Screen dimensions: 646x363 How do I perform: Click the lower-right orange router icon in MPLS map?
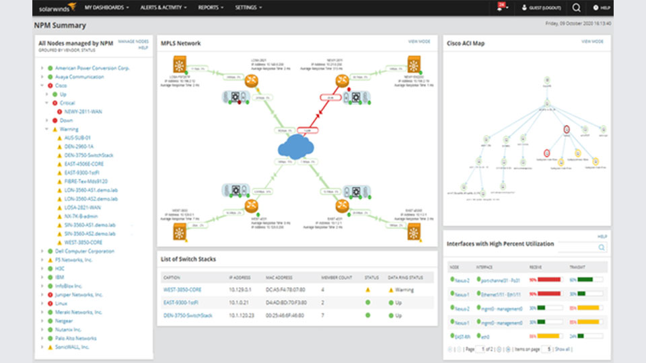342,206
